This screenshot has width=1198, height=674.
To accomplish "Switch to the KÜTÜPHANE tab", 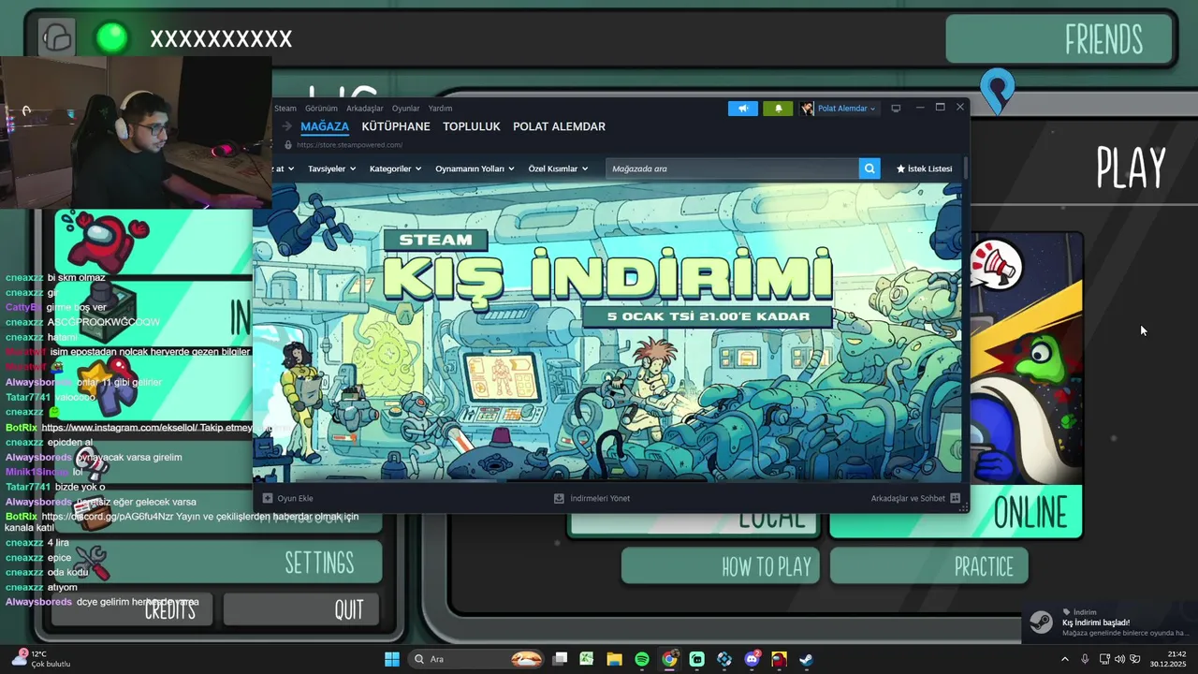I will (396, 126).
